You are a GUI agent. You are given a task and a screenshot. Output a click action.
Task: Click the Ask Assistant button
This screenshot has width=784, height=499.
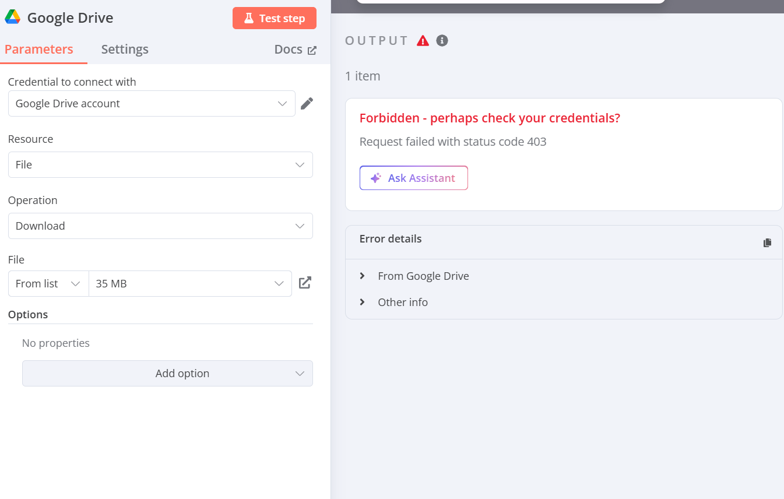tap(414, 178)
